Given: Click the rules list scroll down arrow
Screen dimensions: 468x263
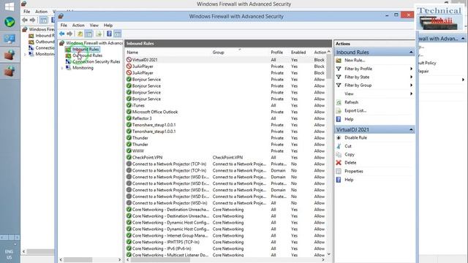Looking at the screenshot, I should [x=329, y=254].
